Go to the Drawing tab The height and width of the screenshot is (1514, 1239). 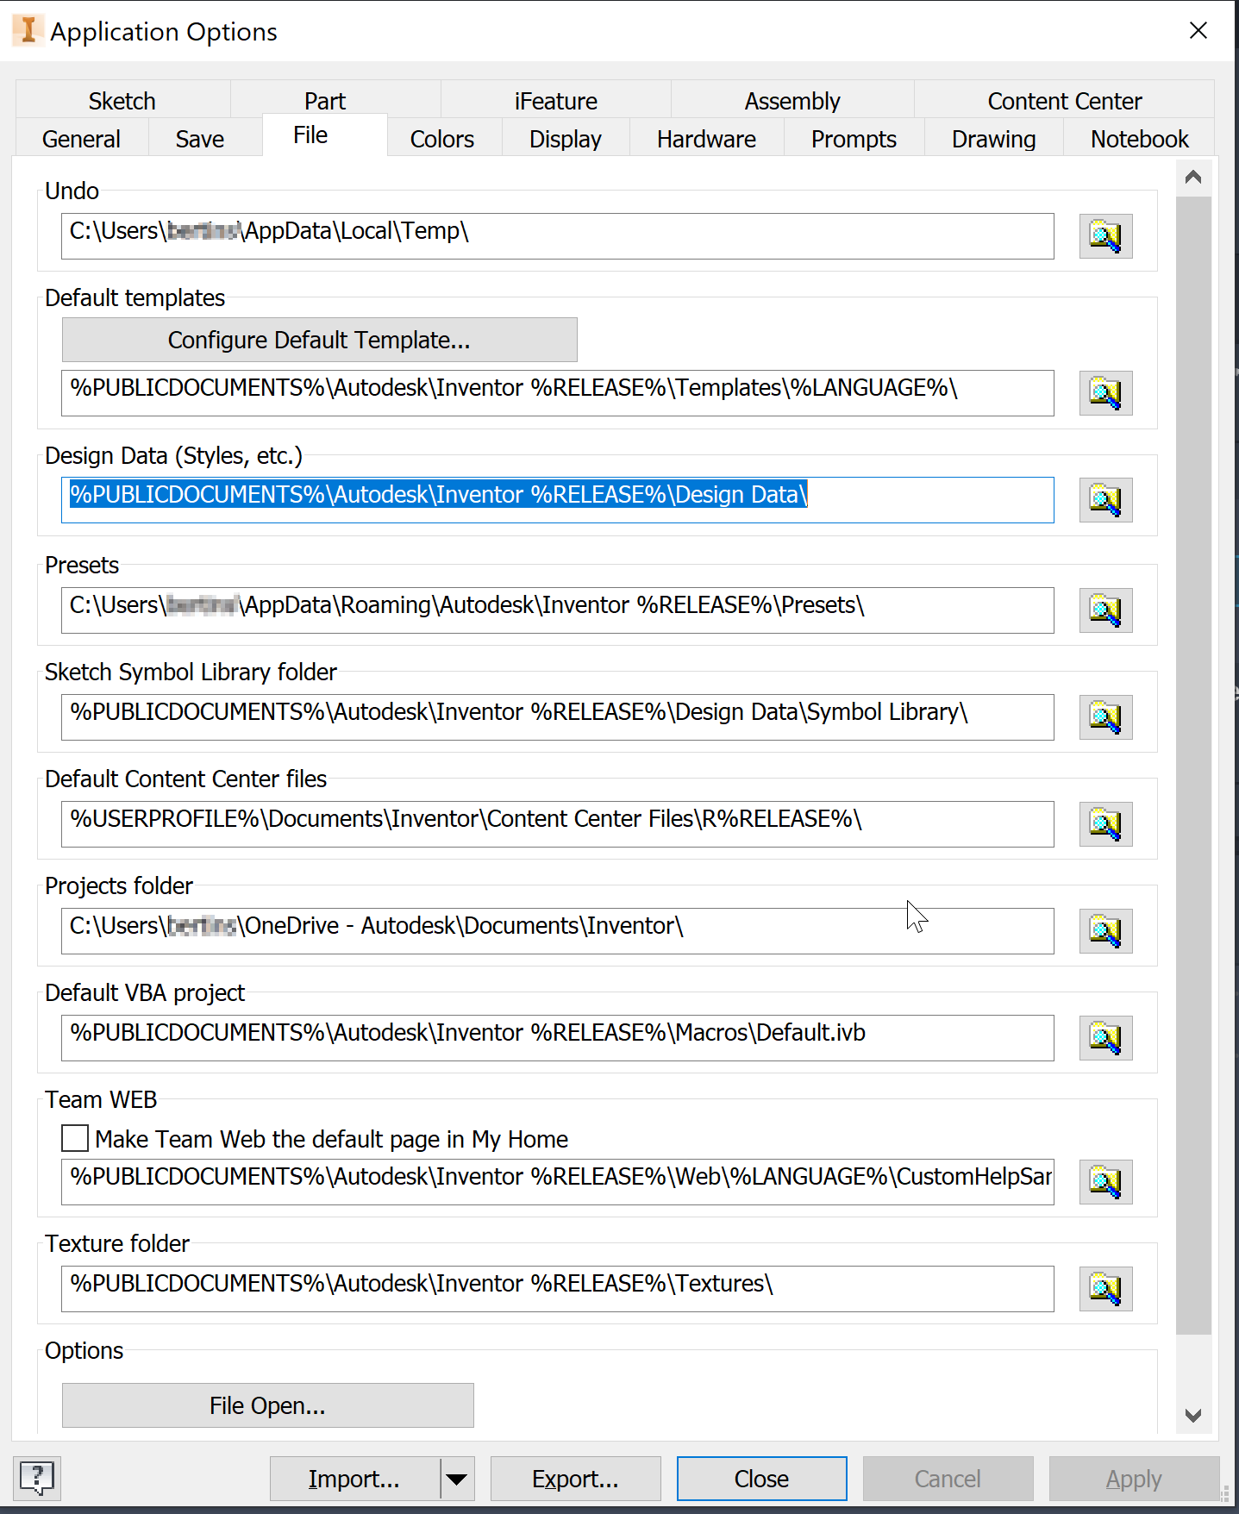coord(994,139)
